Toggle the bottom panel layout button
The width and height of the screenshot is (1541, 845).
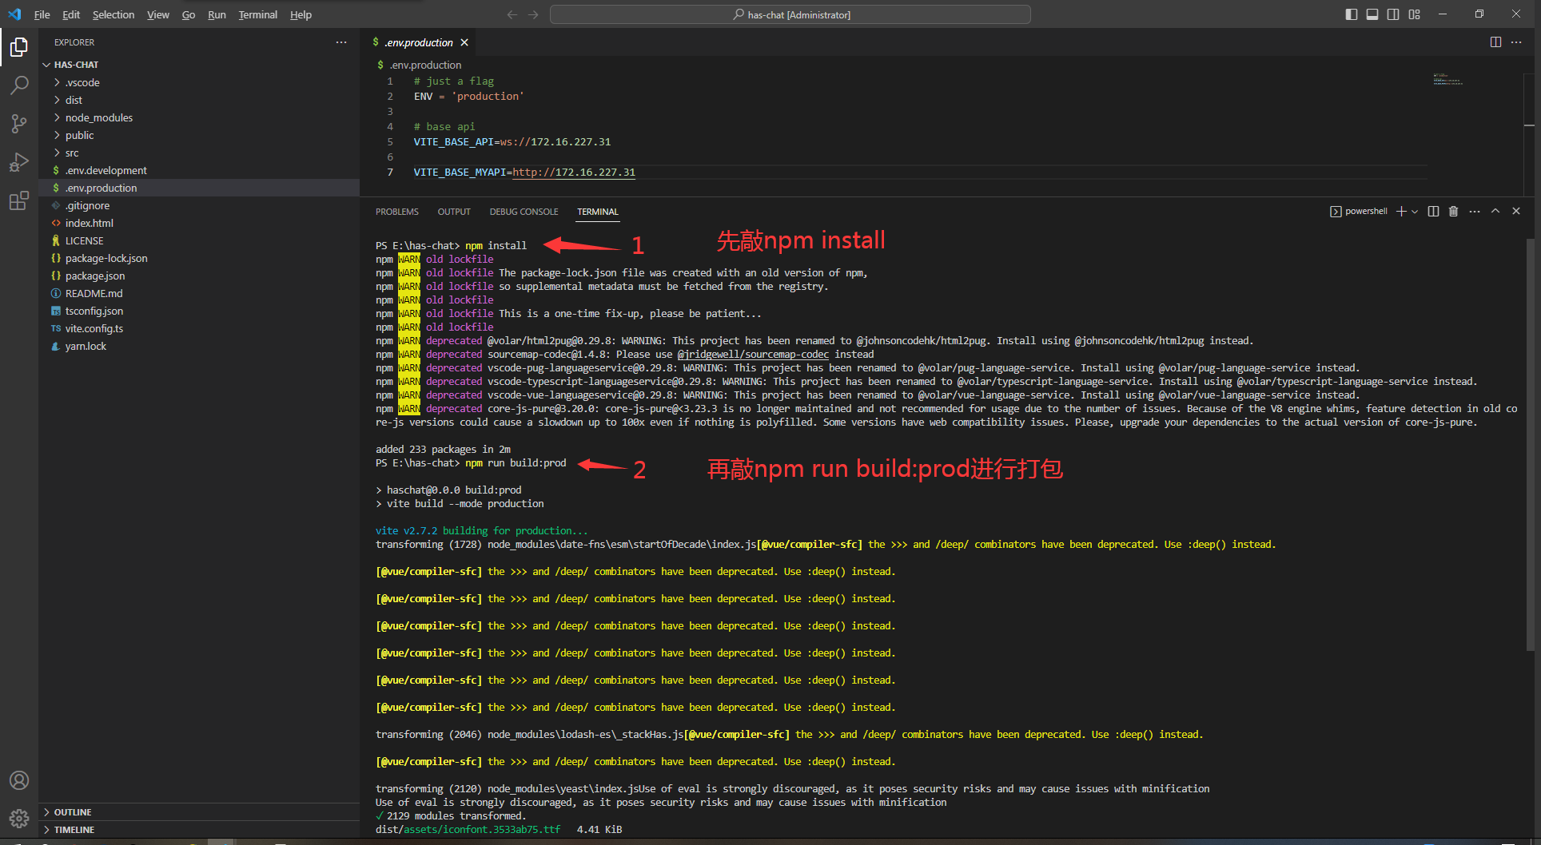1372,14
